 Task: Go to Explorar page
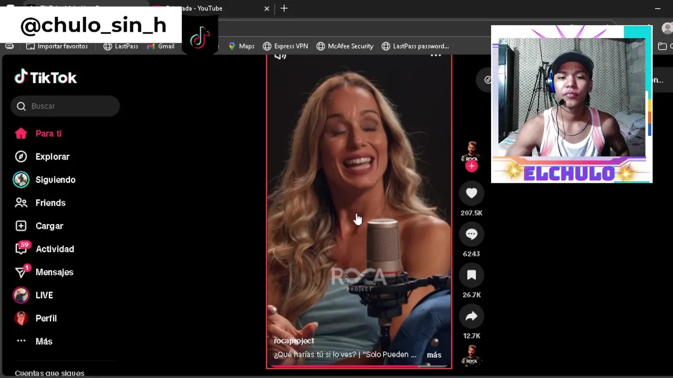tap(53, 156)
